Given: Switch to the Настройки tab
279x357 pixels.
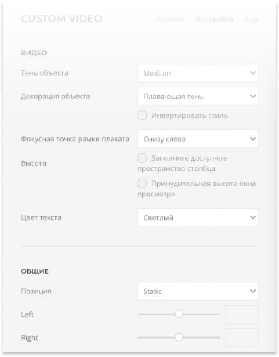Looking at the screenshot, I should pos(215,19).
